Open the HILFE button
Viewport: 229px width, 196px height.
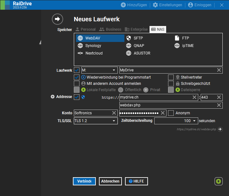[136, 181]
